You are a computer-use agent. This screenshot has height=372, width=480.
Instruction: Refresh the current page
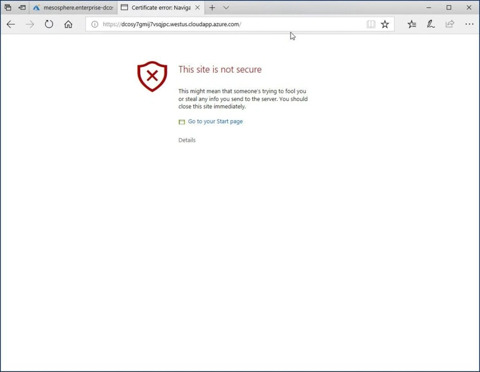49,24
